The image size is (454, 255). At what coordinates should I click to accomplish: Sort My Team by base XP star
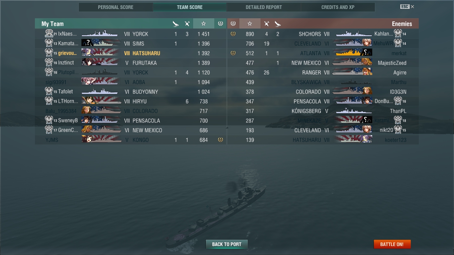203,24
